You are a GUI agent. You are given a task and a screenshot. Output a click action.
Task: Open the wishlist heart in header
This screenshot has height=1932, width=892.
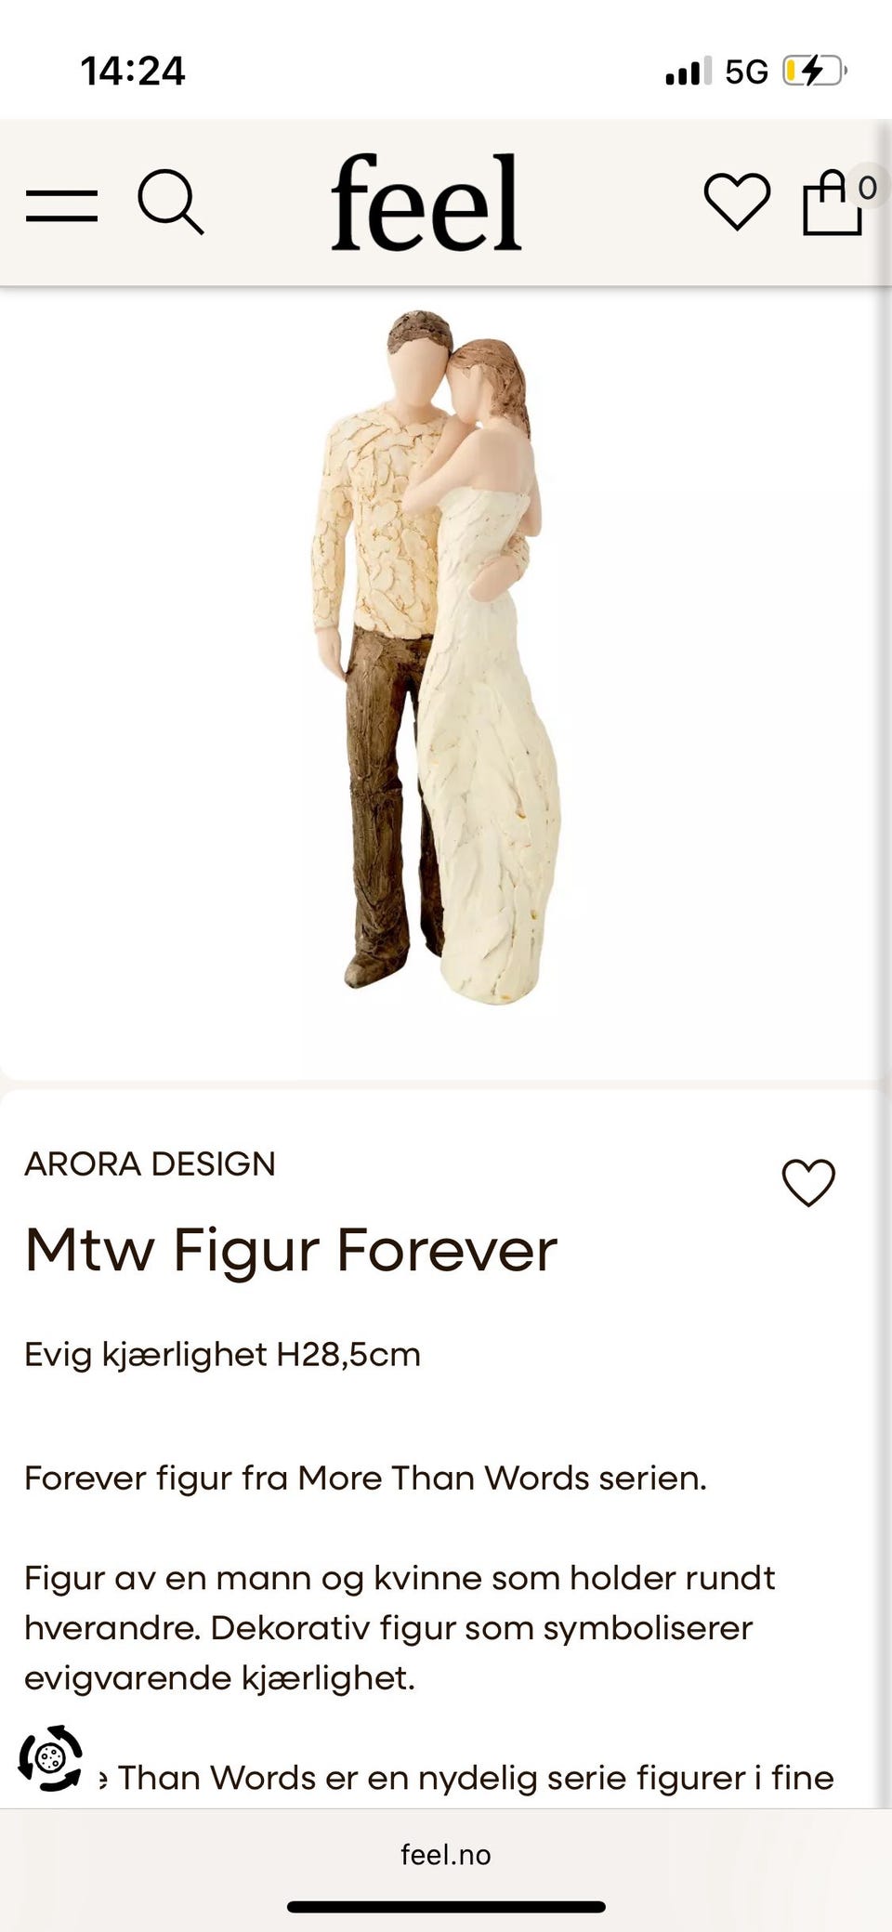click(x=737, y=202)
